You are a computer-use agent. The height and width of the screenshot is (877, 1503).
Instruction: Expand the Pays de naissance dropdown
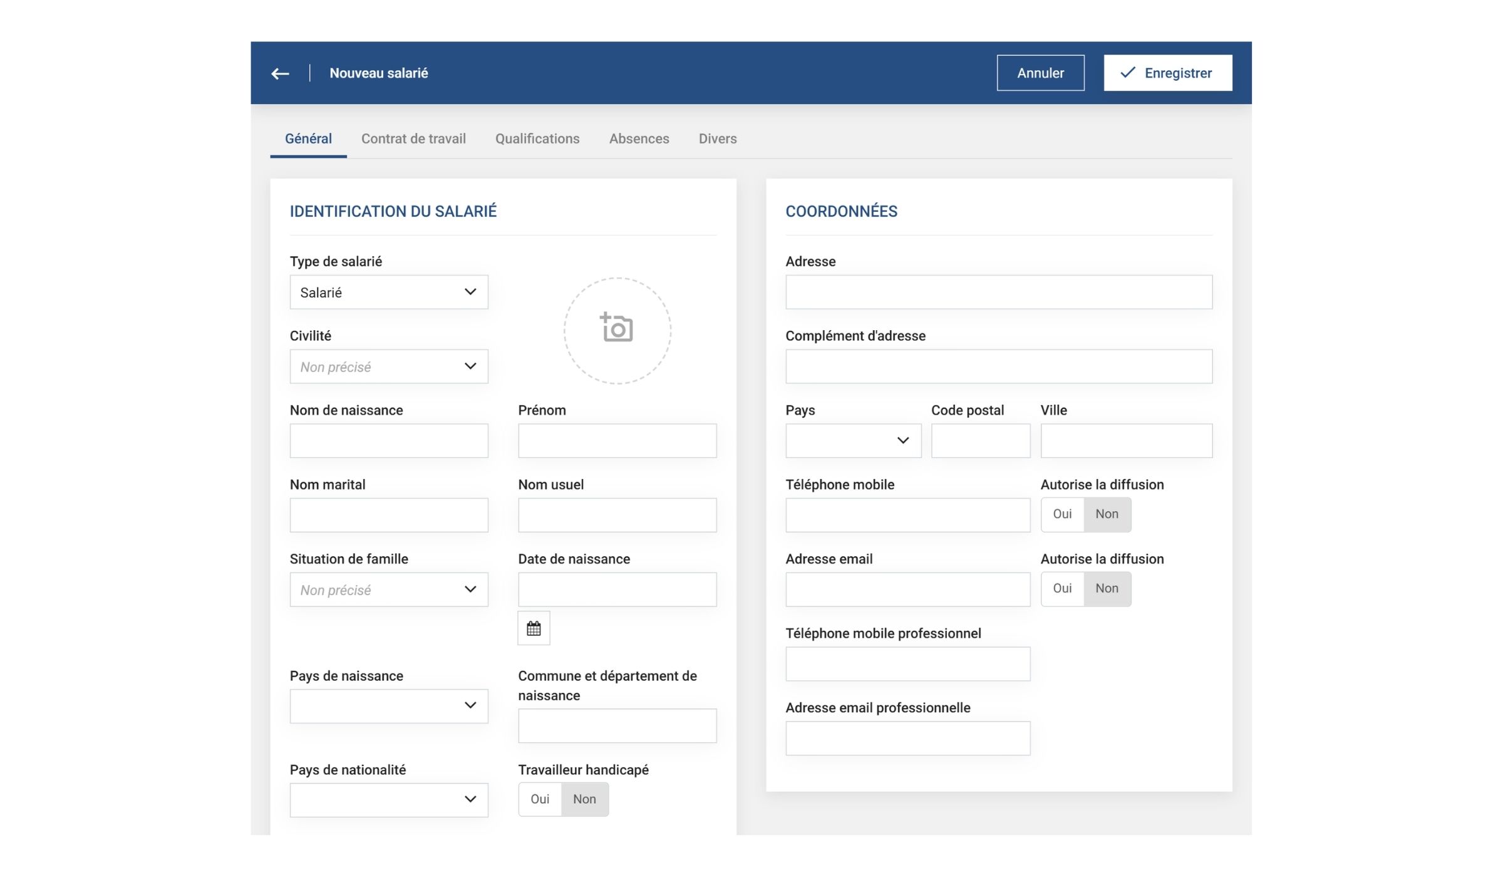pyautogui.click(x=388, y=706)
